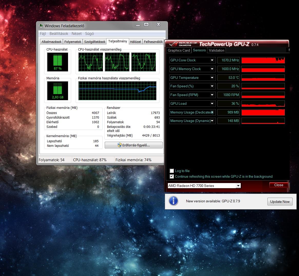Click the Close button in GPU-Z

[x=279, y=185]
